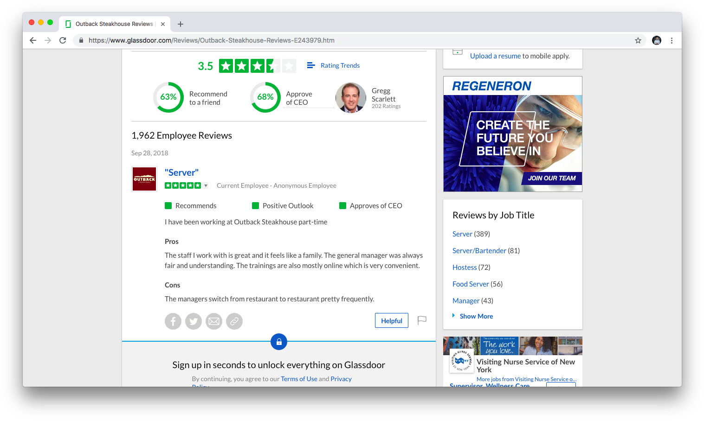Click the review's five-star rating
704x421 pixels.
tap(183, 185)
